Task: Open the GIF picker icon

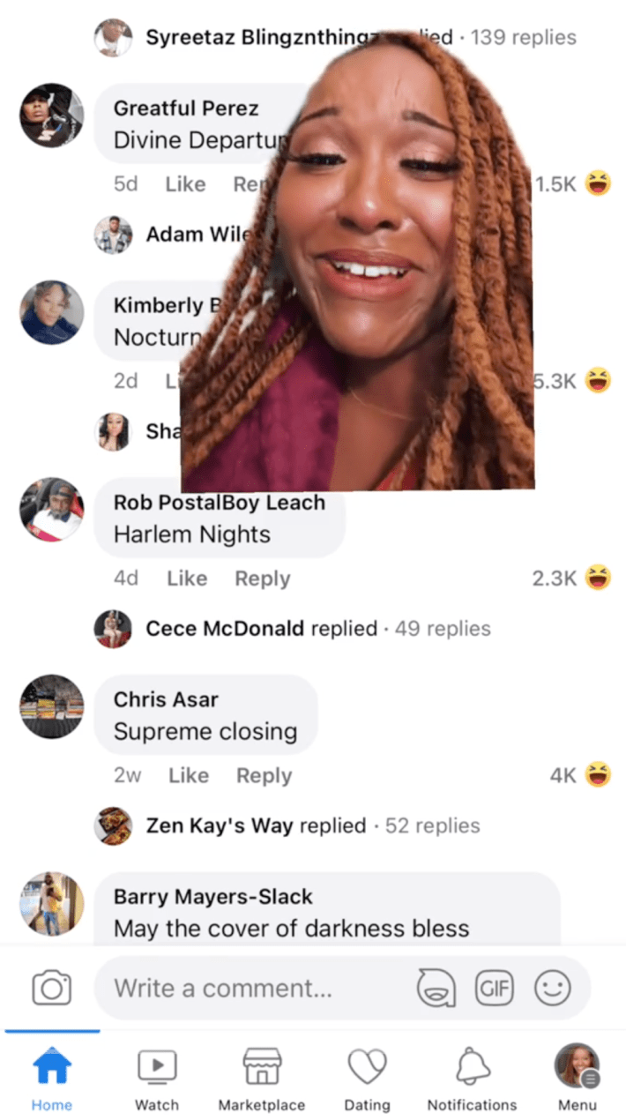Action: pyautogui.click(x=495, y=988)
